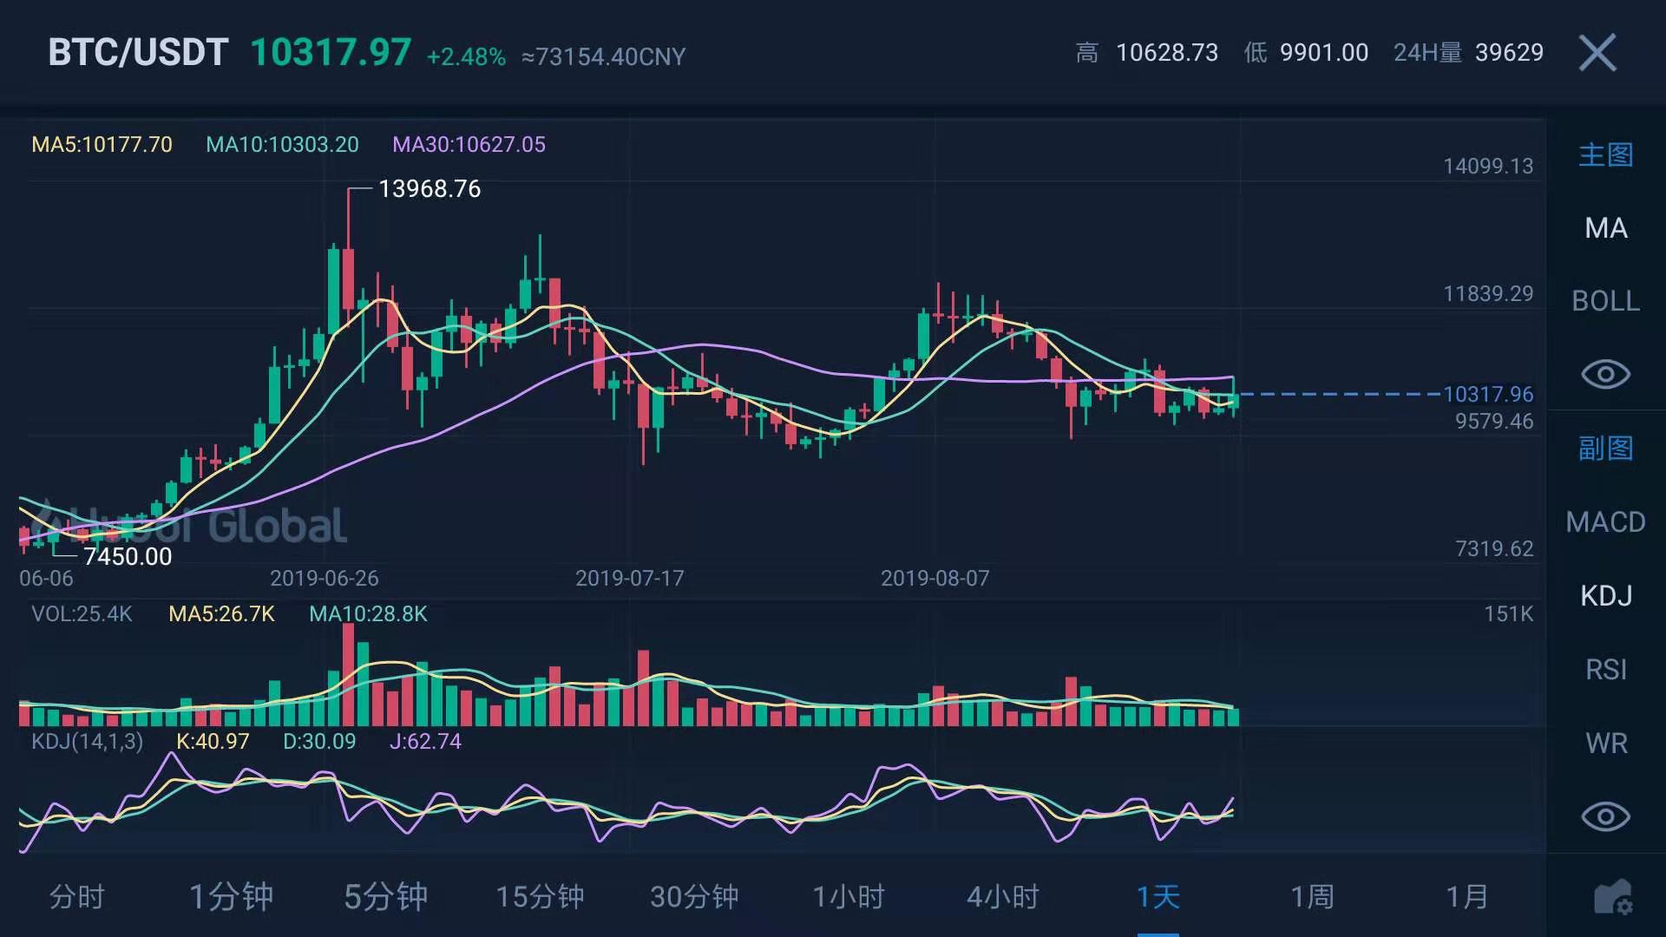Switch to the 1小时 interval tab
This screenshot has width=1666, height=937.
pos(849,897)
